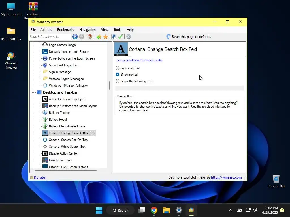Select Backup/Restore Start Menu Layout item
This screenshot has height=217, width=290.
click(x=73, y=106)
